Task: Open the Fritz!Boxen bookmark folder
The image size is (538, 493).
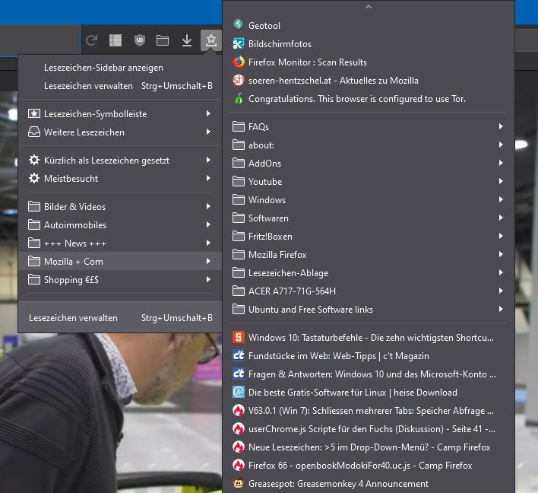Action: coord(369,236)
